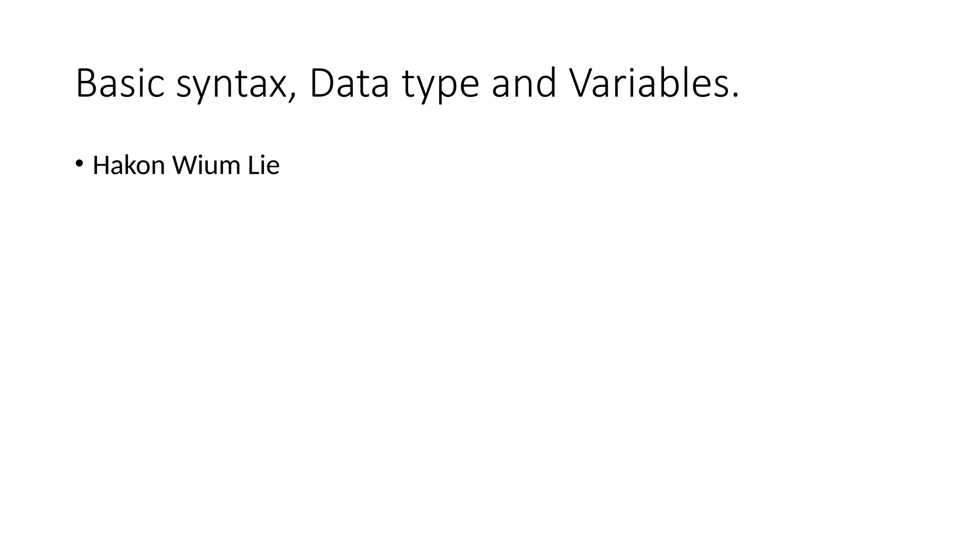The image size is (974, 548).
Task: Click the capital "V" in "Variables"
Action: coord(583,84)
